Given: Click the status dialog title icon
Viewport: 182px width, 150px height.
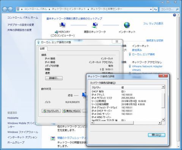Looking at the screenshot, I should (x=38, y=42).
